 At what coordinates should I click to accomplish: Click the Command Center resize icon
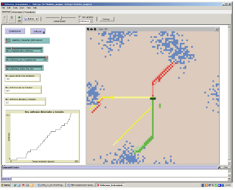click(219, 168)
